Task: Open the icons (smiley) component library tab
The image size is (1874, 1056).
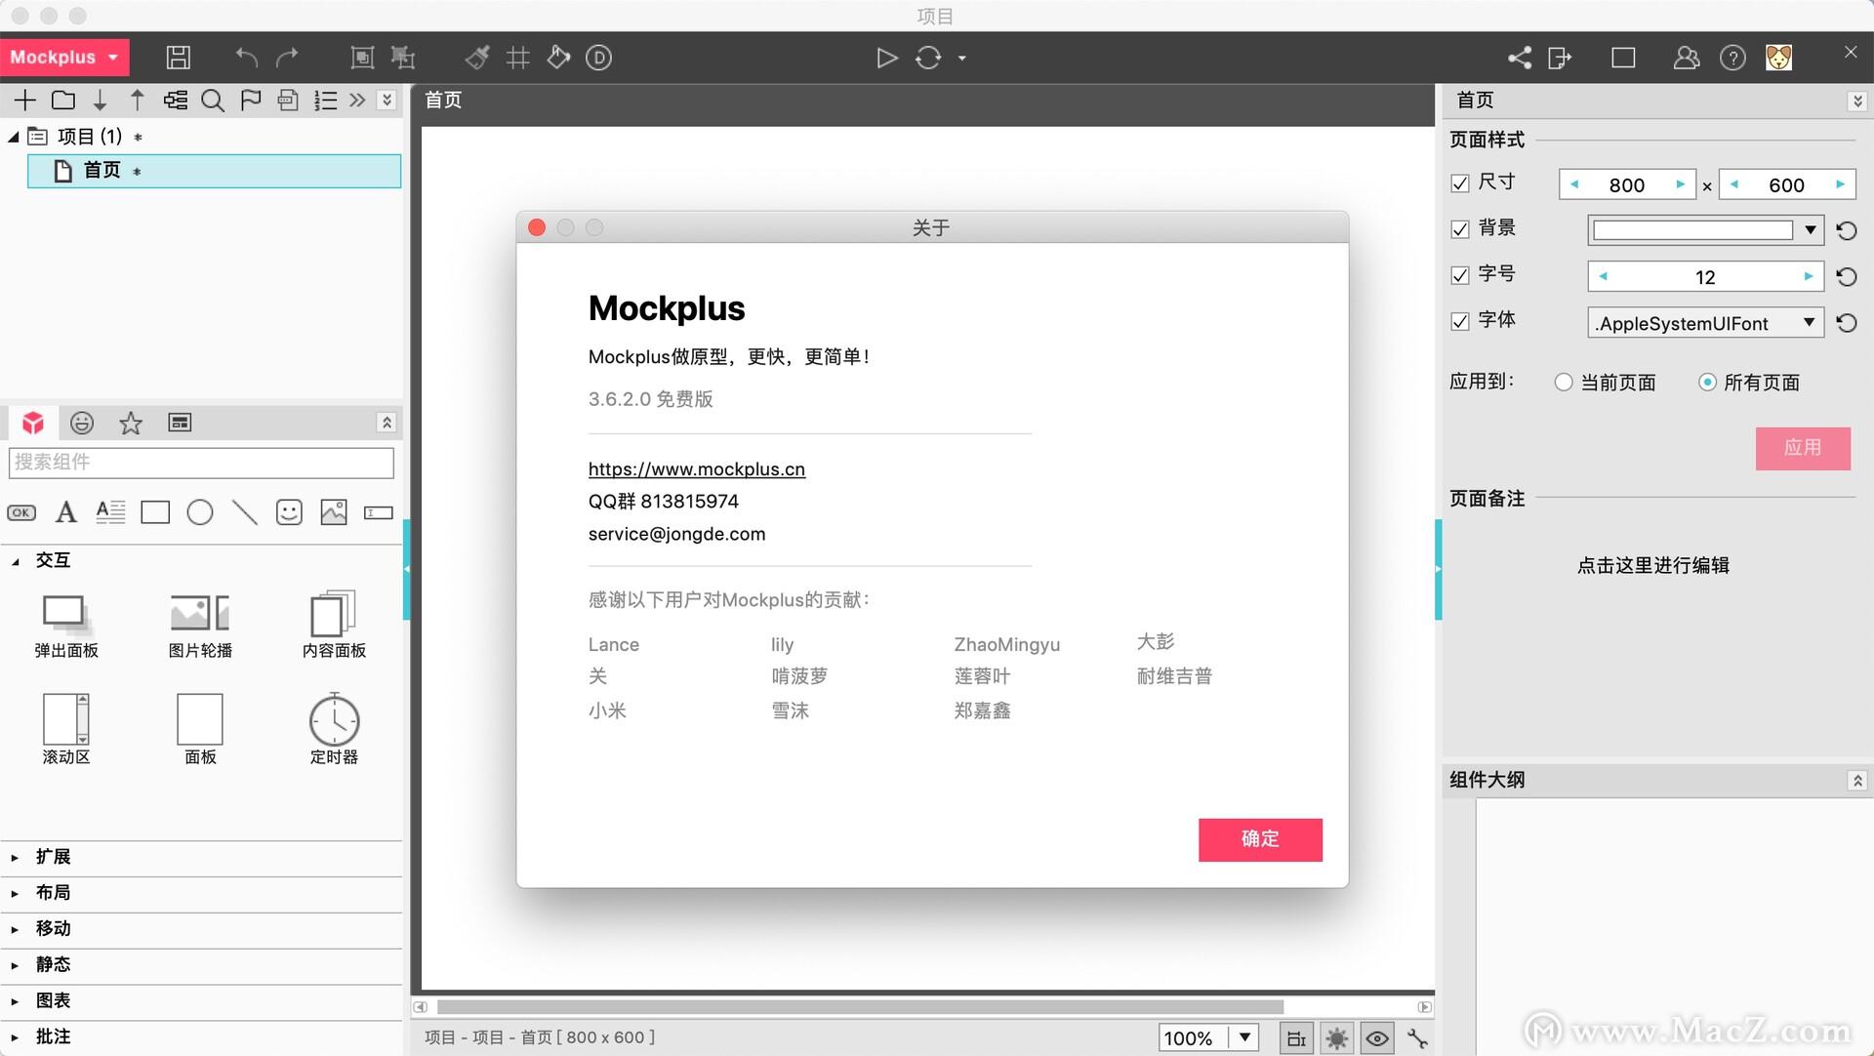Action: click(x=82, y=423)
